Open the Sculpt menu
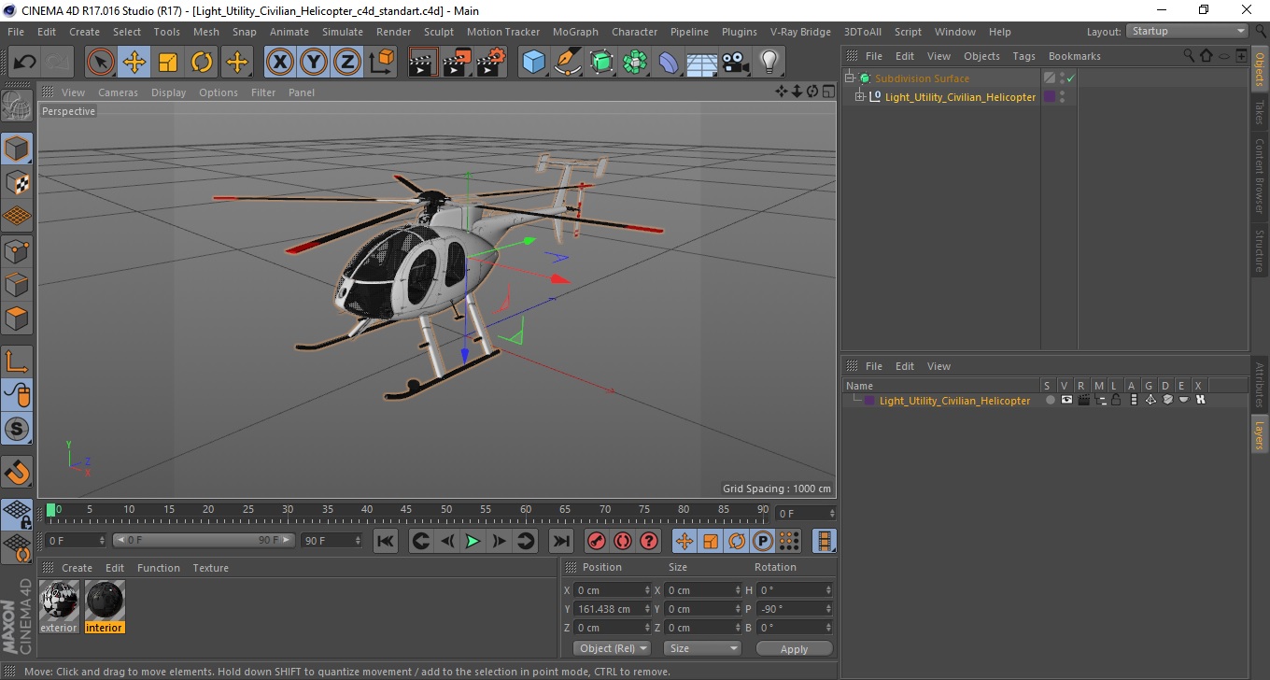This screenshot has width=1270, height=680. [x=438, y=32]
